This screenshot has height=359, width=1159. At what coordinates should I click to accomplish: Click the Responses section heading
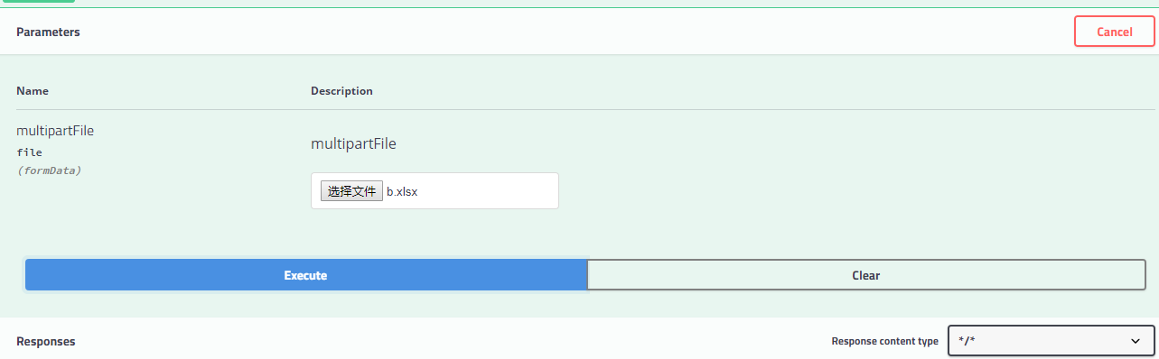click(45, 341)
